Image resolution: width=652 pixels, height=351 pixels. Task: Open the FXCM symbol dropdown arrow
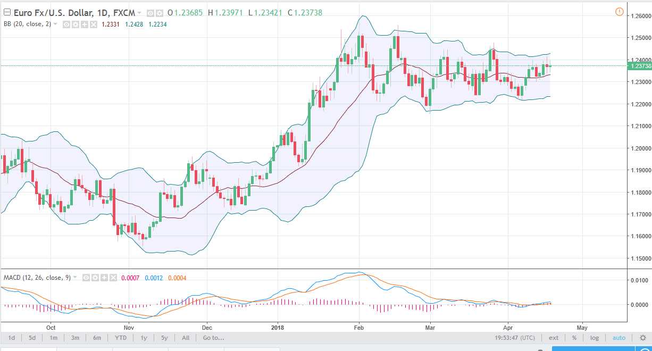[139, 12]
